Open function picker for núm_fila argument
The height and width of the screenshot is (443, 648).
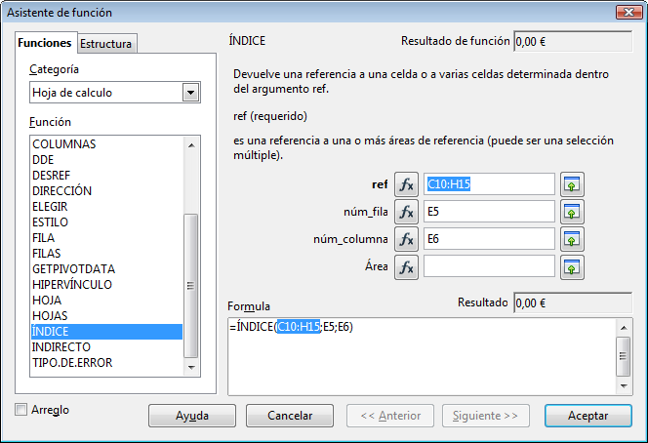406,212
